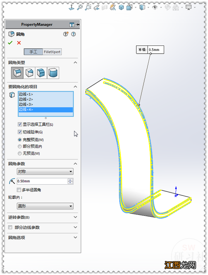Screen dimensions: 208x275
Task: Select 边线<4> in the edge list
Action: 45,110
